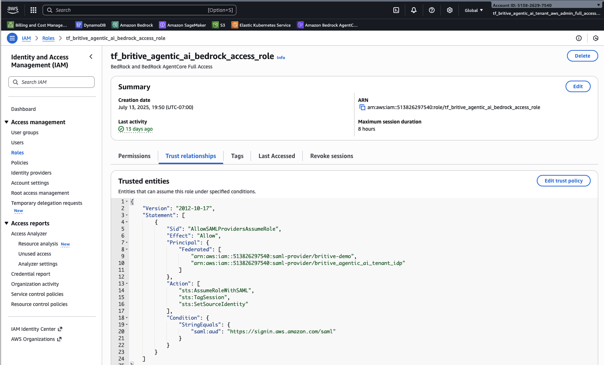
Task: Open Policies in the IAM sidebar
Action: tap(20, 163)
